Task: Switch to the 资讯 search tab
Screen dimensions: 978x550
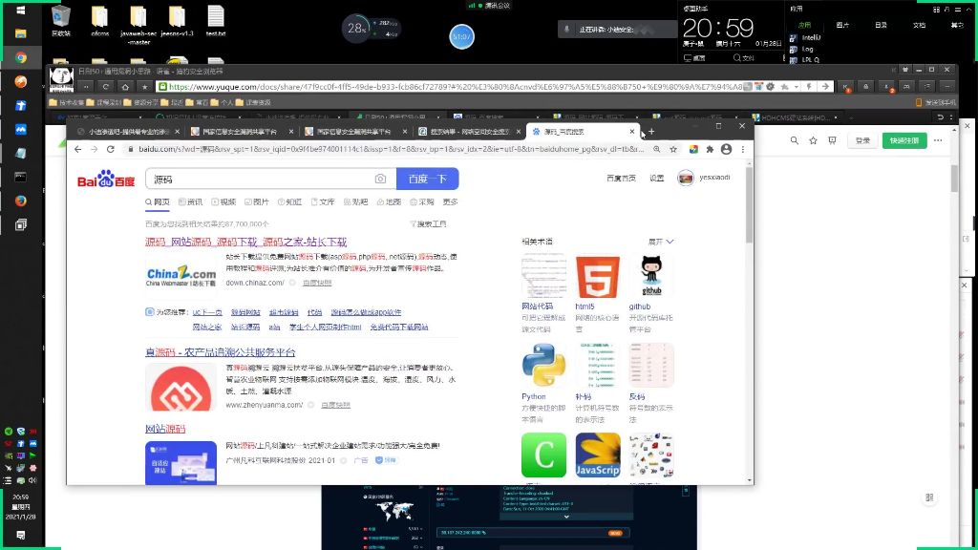Action: [190, 202]
